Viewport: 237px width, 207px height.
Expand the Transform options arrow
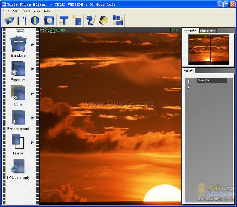point(33,44)
